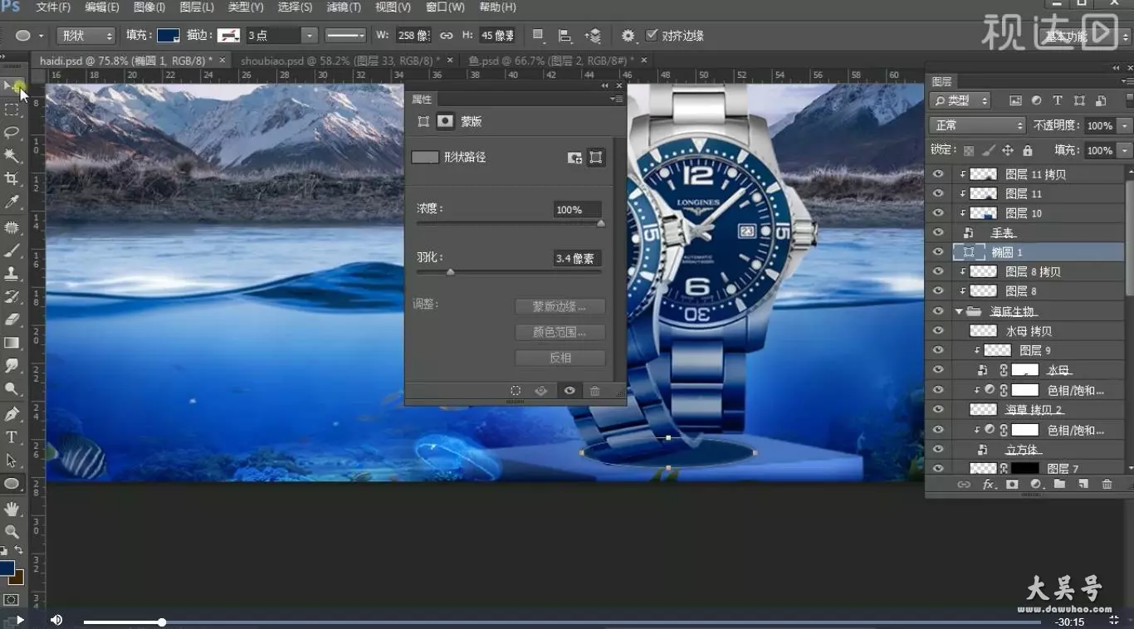Screen dimensions: 1134x629
Task: Open the 正常 blend mode dropdown
Action: 977,125
